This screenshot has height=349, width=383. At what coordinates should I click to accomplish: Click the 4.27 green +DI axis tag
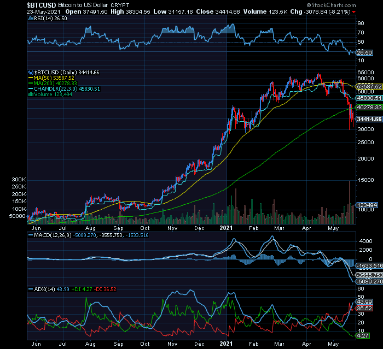[x=363, y=336]
